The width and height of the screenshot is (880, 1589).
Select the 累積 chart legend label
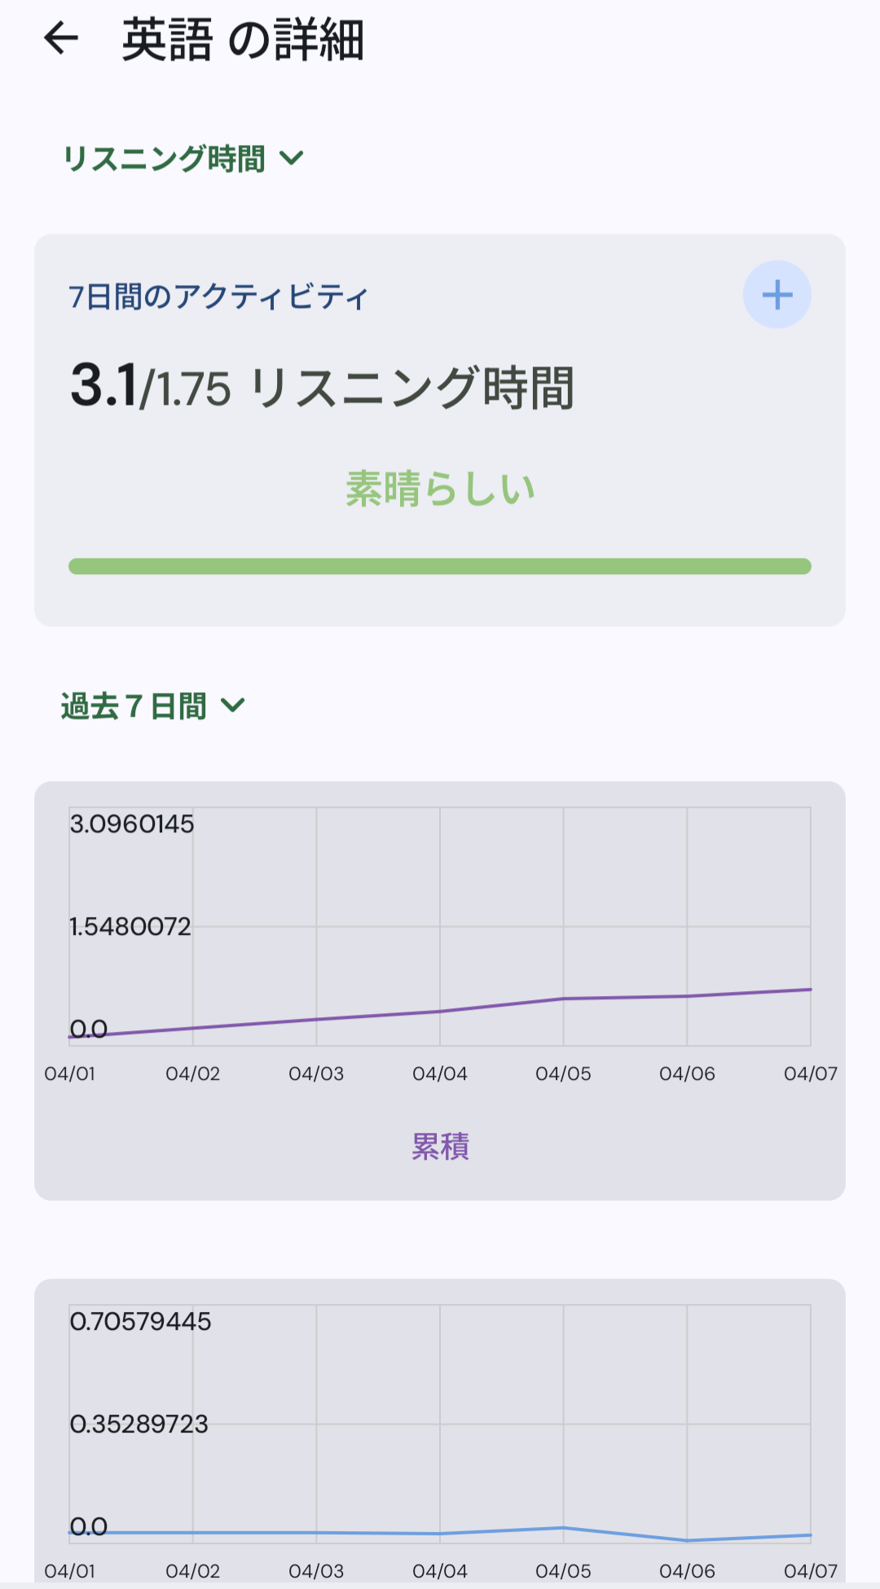440,1146
